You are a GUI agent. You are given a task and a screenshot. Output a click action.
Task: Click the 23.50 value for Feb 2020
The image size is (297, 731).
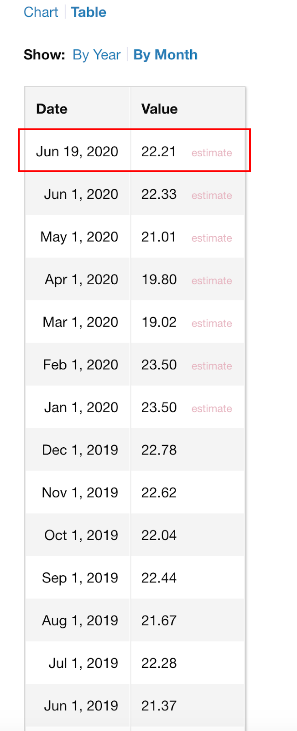point(159,365)
